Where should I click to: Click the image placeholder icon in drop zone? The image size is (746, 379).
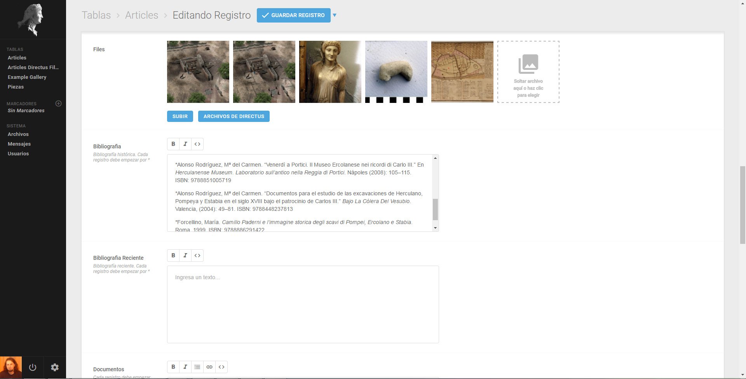[x=528, y=64]
